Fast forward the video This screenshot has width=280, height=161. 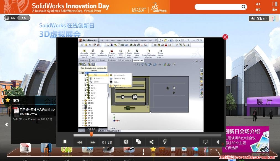tap(93, 142)
